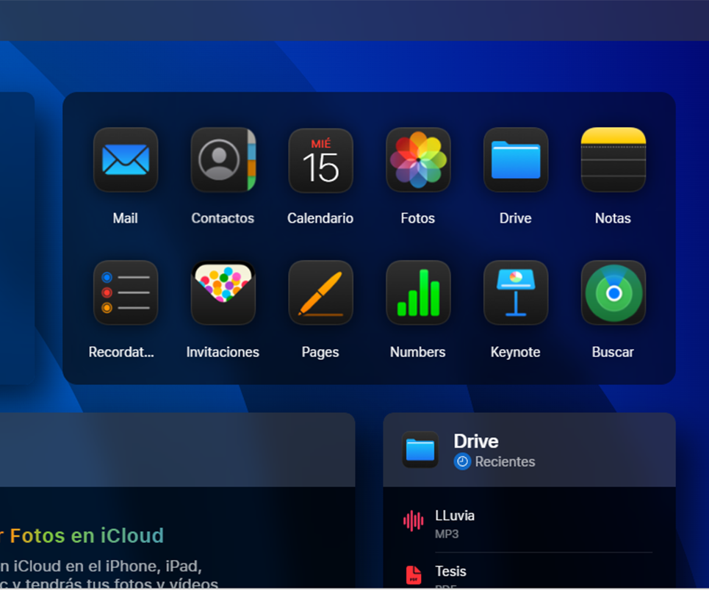Click the Fotos en iCloud heading
The width and height of the screenshot is (709, 590).
pos(87,536)
